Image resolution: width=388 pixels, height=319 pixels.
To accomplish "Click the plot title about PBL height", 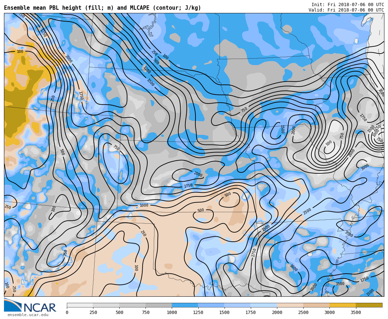I will point(102,8).
